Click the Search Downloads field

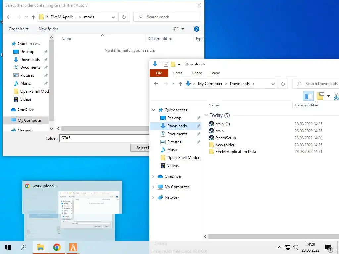tap(316, 84)
